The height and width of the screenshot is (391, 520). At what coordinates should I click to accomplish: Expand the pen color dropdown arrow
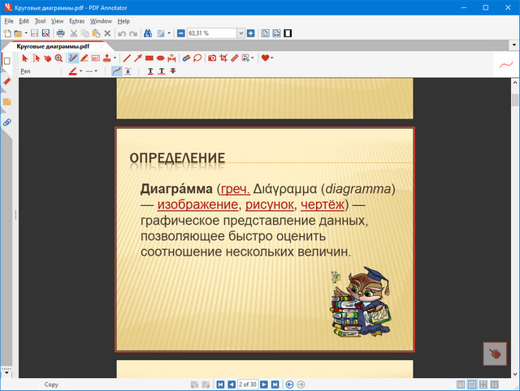(80, 71)
